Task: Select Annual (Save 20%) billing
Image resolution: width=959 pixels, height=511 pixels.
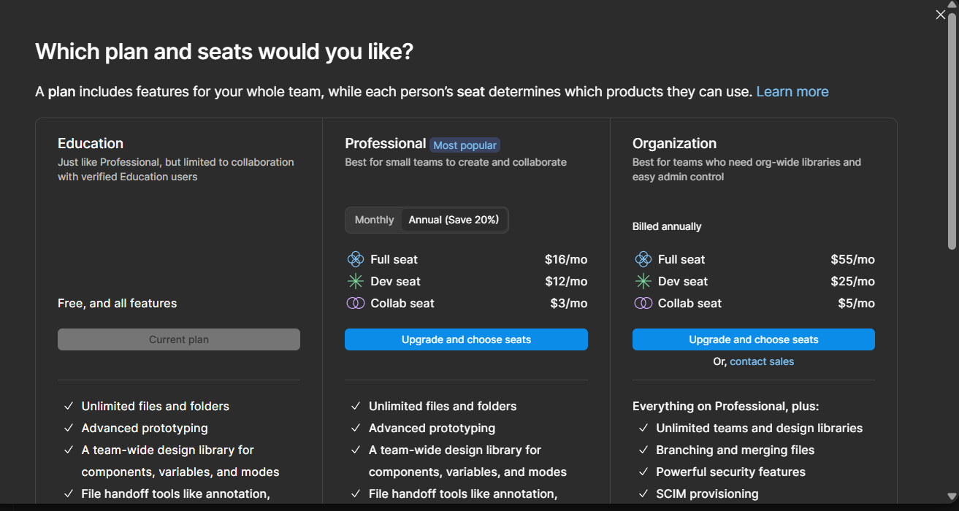Action: 454,220
